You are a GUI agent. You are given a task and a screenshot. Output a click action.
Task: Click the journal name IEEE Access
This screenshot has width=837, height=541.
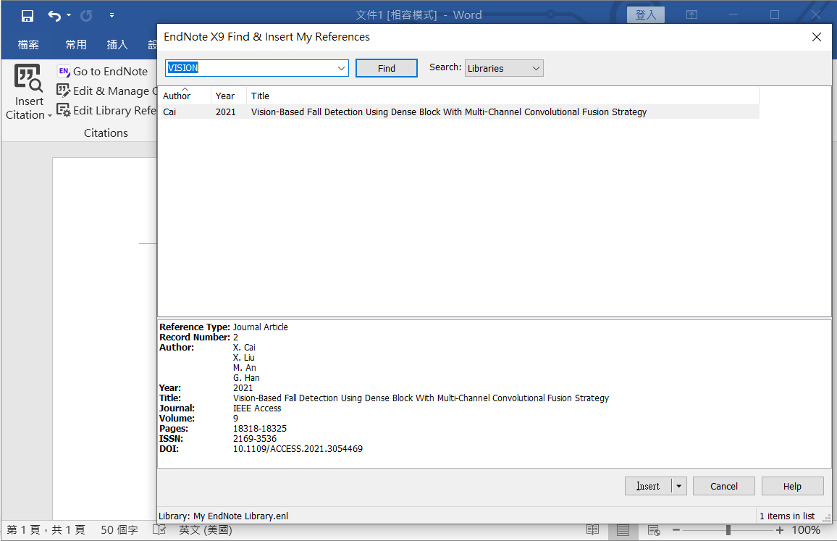[257, 408]
